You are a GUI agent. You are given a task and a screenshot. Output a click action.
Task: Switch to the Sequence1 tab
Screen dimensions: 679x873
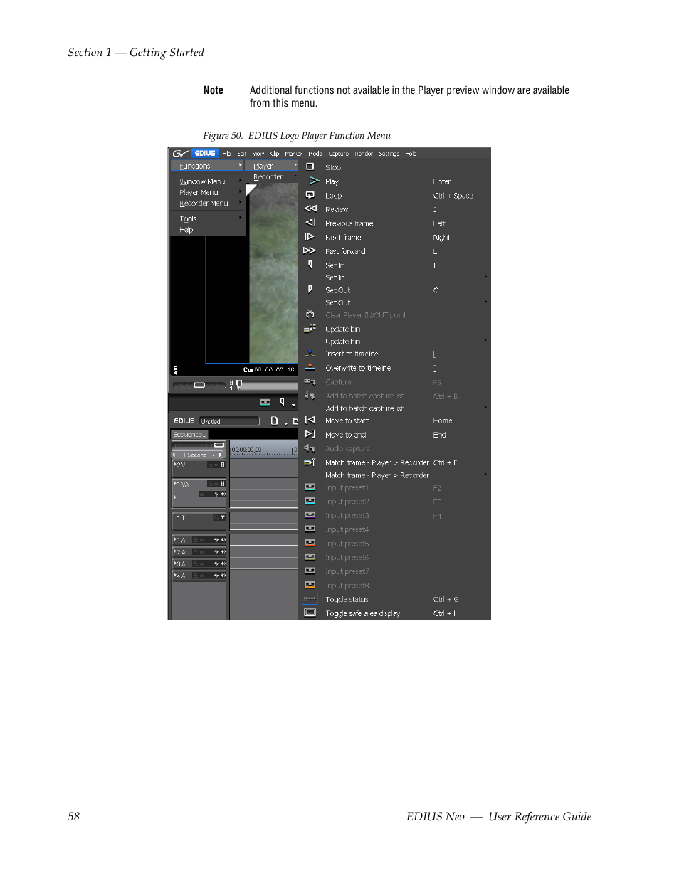point(190,435)
